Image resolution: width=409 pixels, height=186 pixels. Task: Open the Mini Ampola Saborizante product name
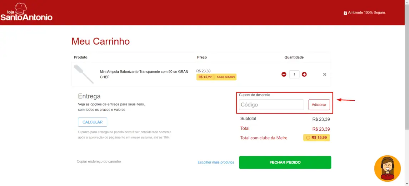(x=144, y=74)
